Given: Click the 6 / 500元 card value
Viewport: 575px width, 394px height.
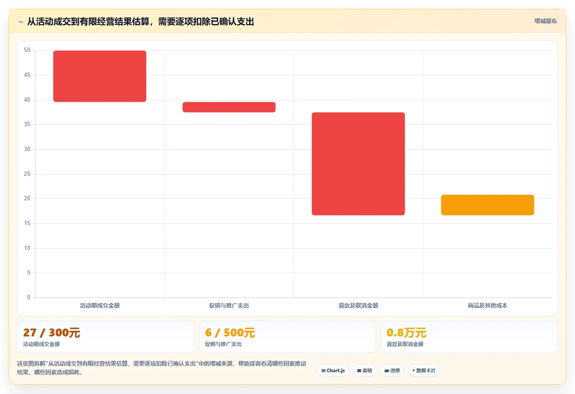Looking at the screenshot, I should [230, 333].
